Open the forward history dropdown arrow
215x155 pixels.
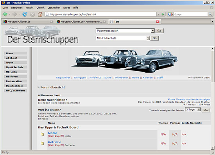pos(20,14)
